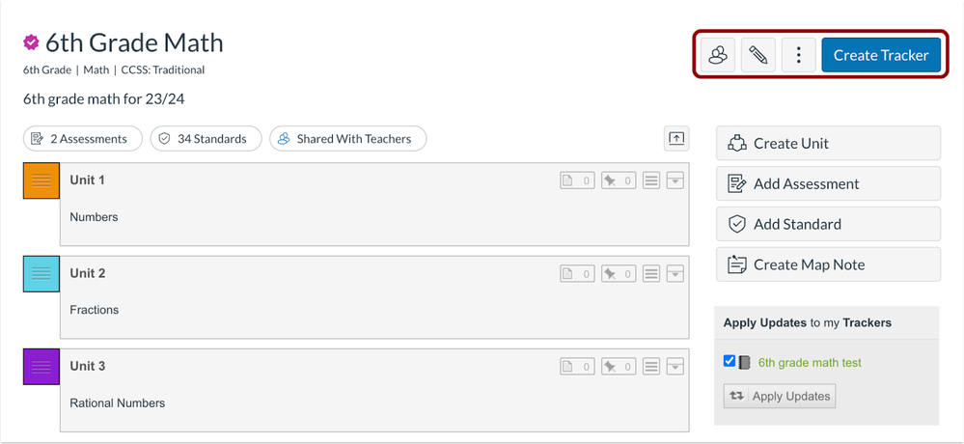Click the tracker notebook icon beside 6th grade math test

pos(745,362)
